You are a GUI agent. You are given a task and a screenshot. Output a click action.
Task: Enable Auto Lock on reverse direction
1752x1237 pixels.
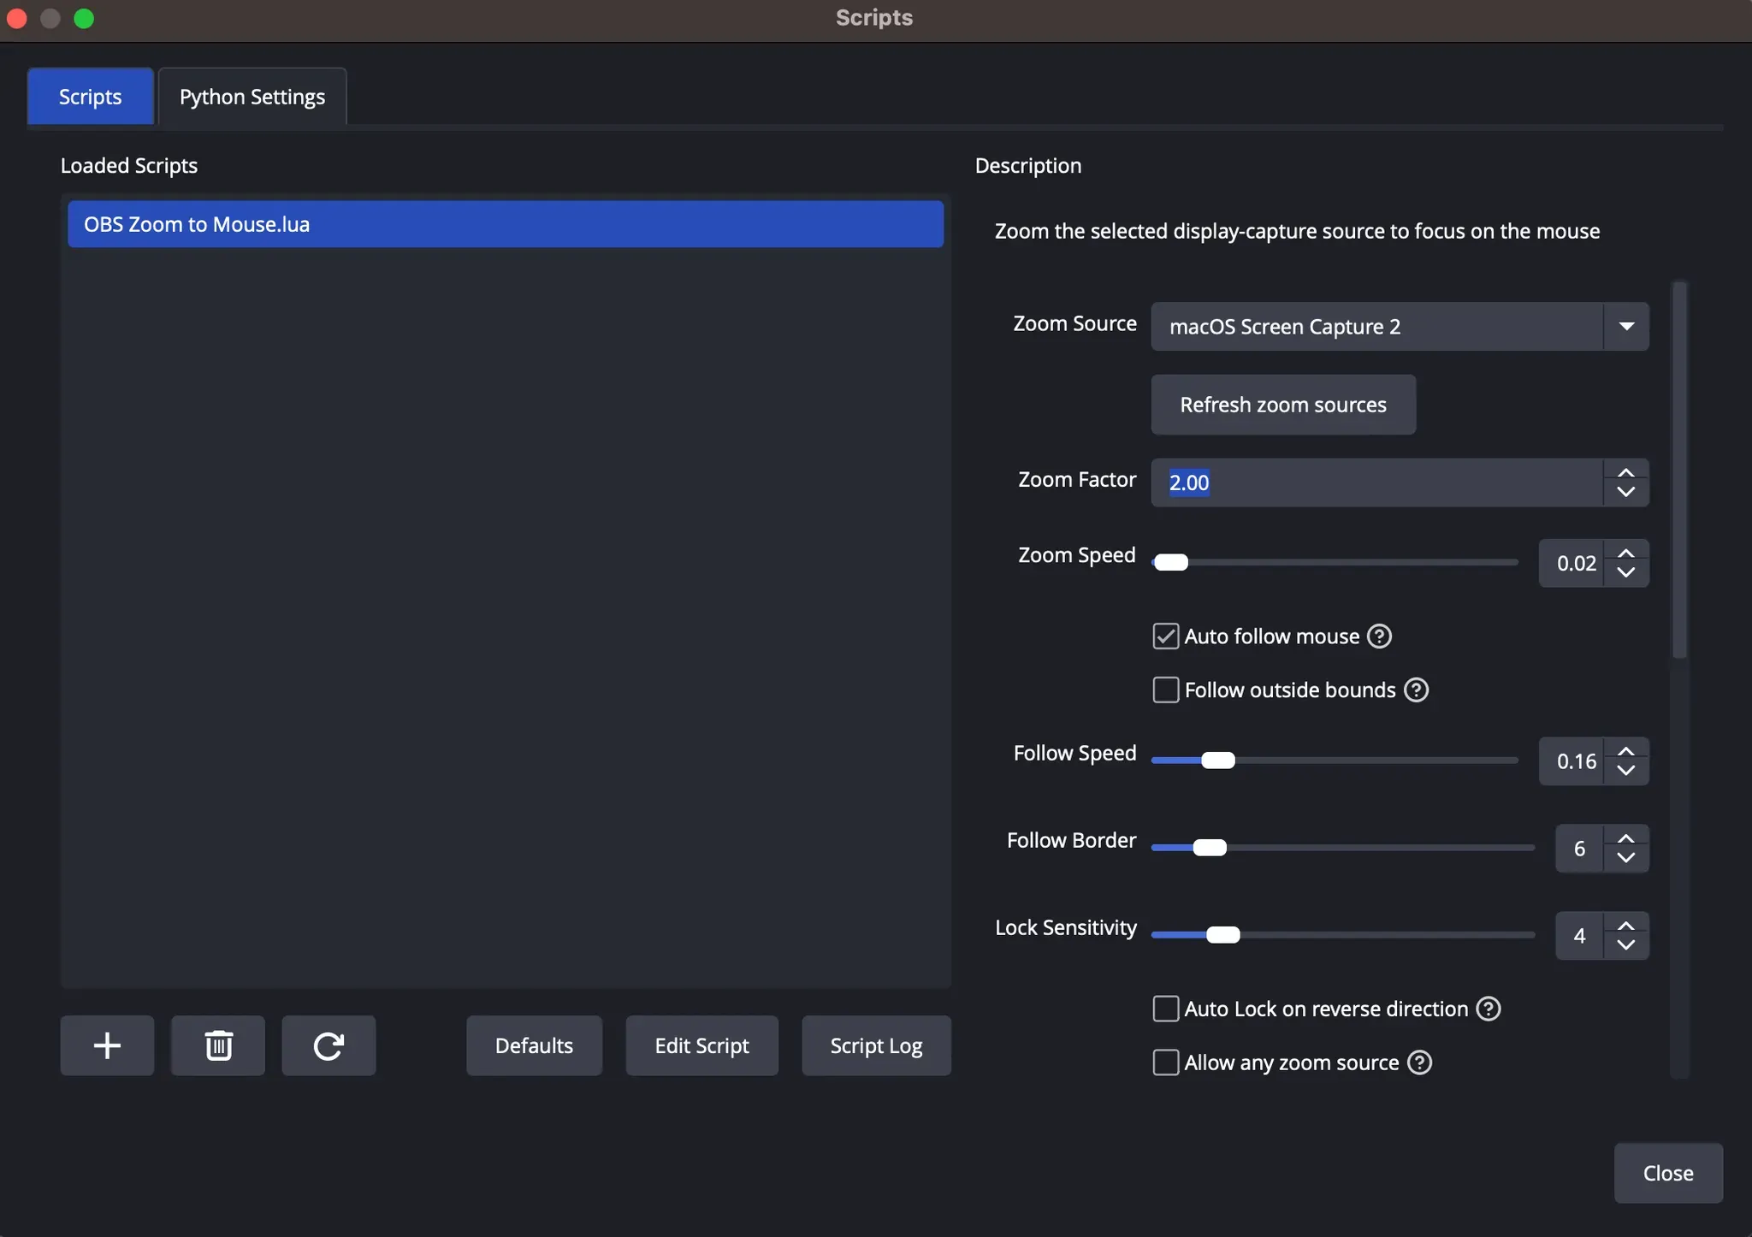tap(1166, 1009)
